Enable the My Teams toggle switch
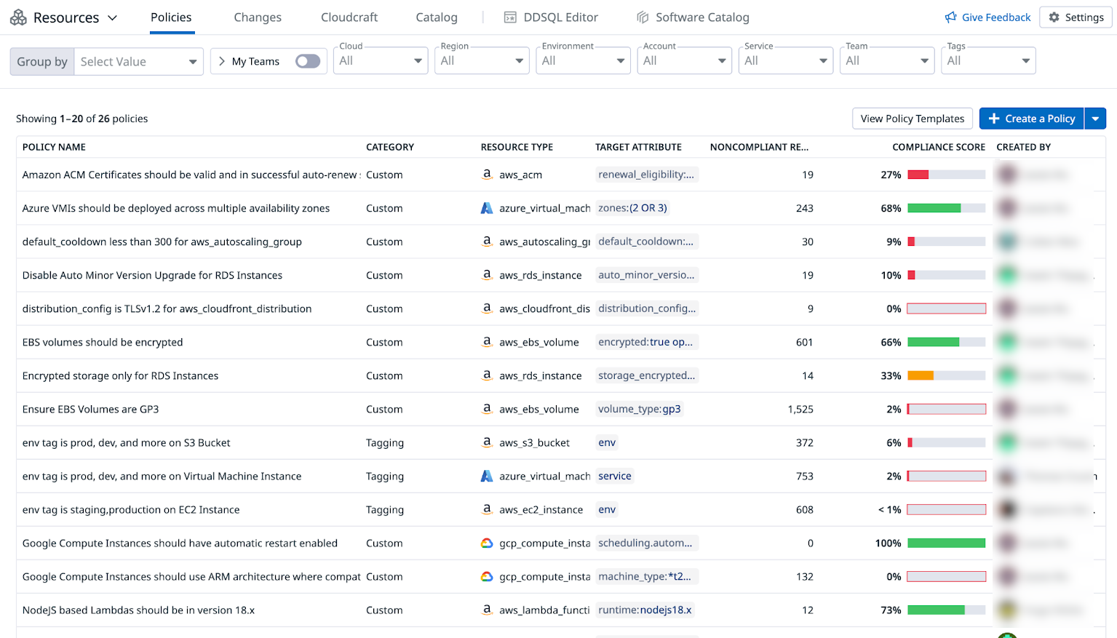The width and height of the screenshot is (1117, 638). click(x=308, y=61)
